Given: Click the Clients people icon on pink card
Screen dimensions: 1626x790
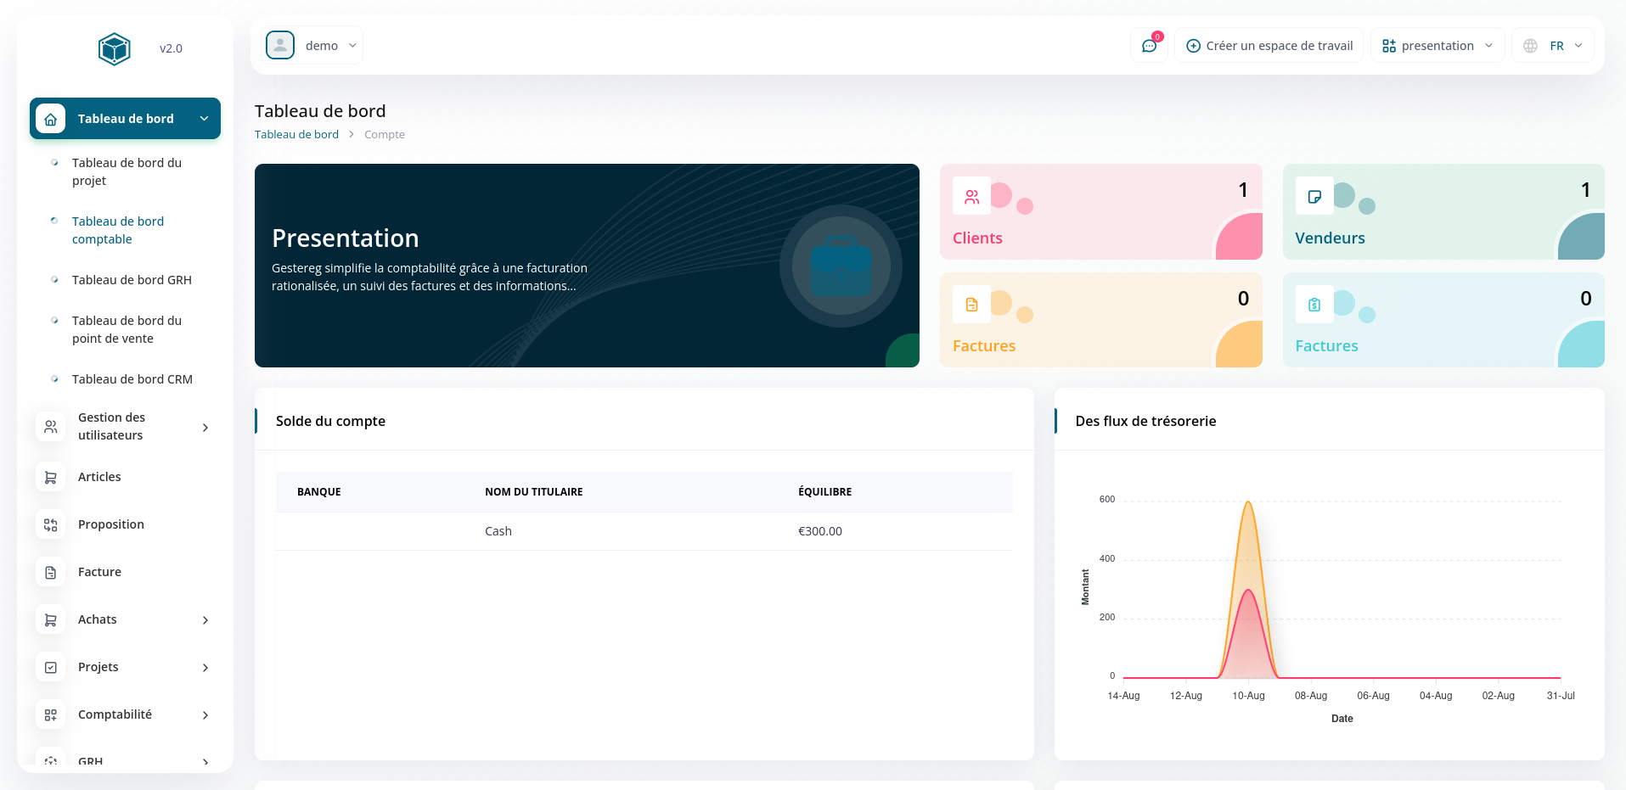Looking at the screenshot, I should tap(971, 197).
